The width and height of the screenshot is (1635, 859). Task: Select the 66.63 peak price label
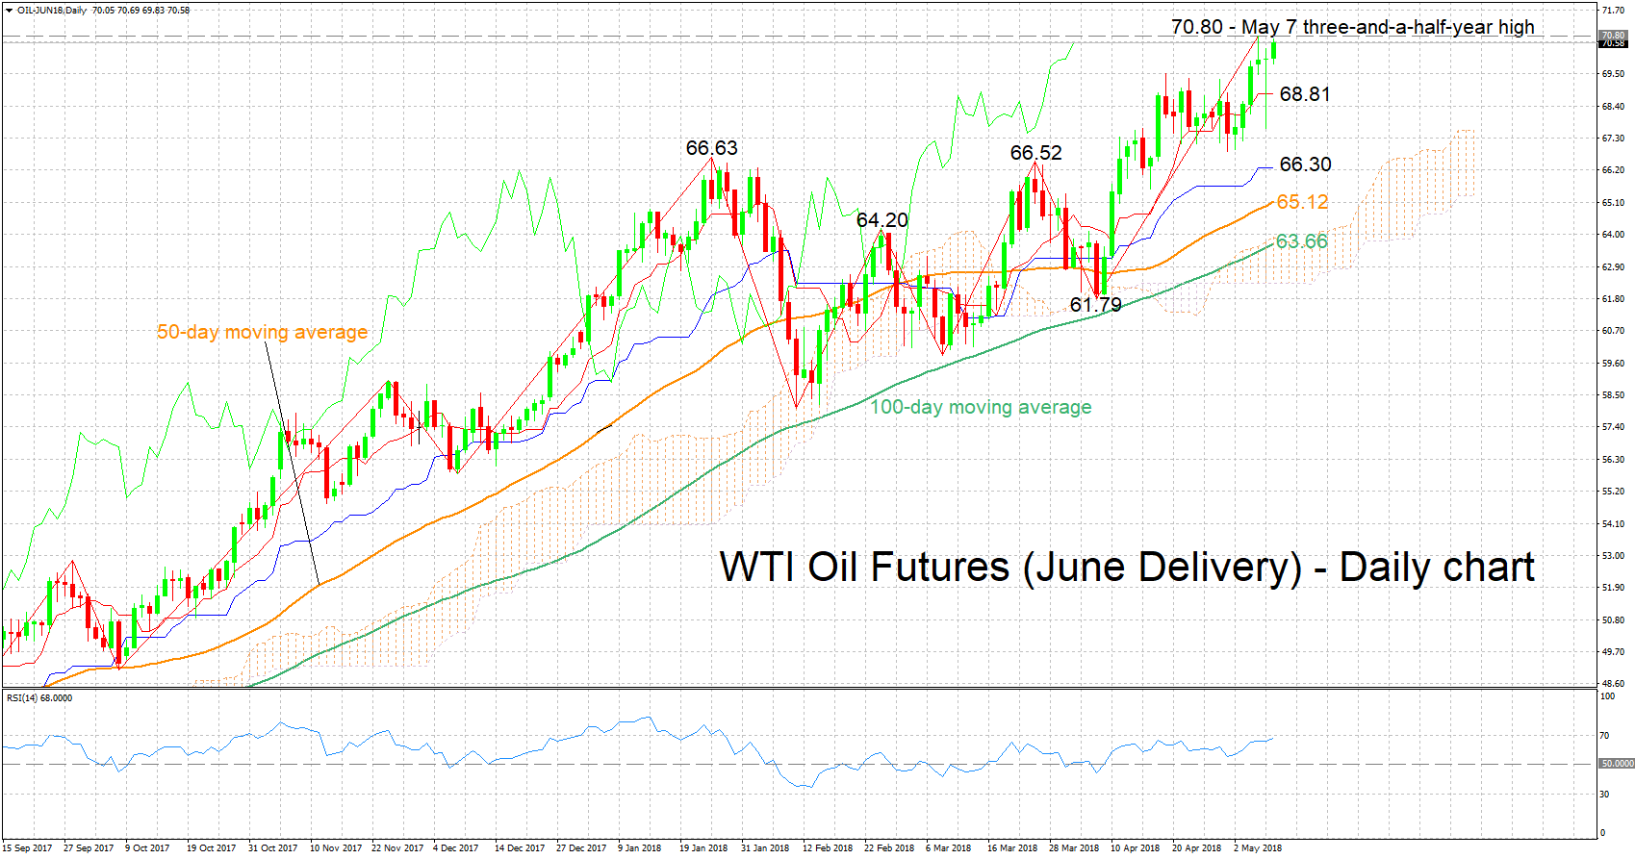coord(711,148)
